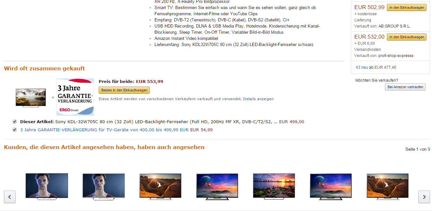Click 'Beides in den Einkaufswagen'
Viewport: 432px width, 211px height.
(124, 90)
